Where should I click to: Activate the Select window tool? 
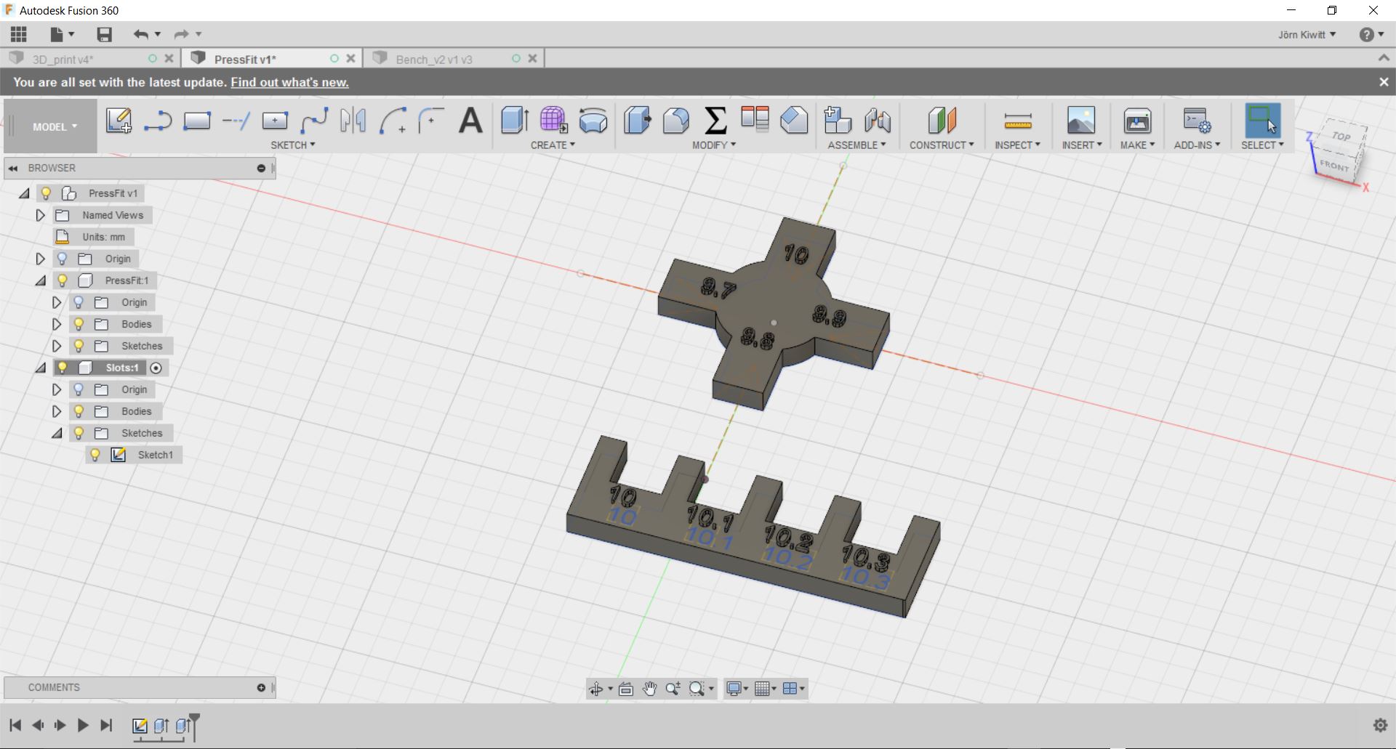(1262, 121)
